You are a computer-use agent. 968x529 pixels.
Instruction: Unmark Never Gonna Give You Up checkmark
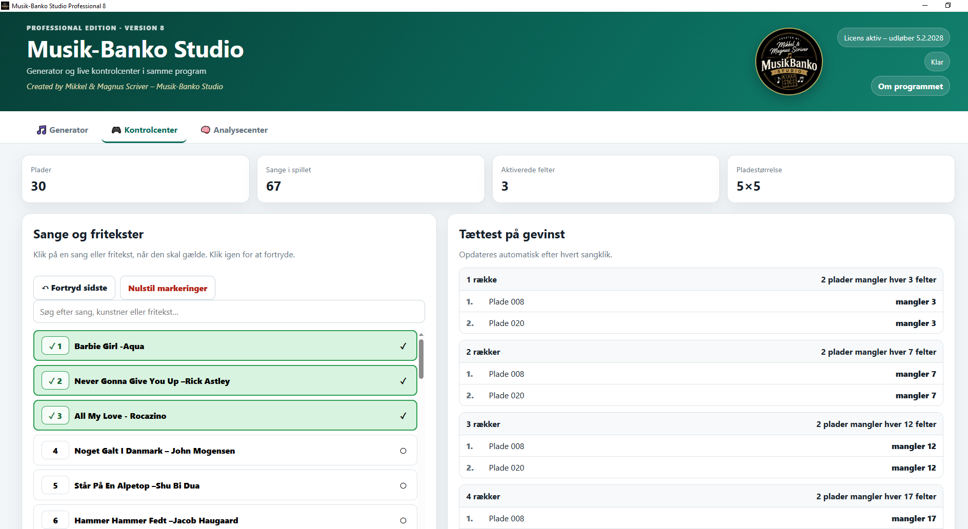403,381
